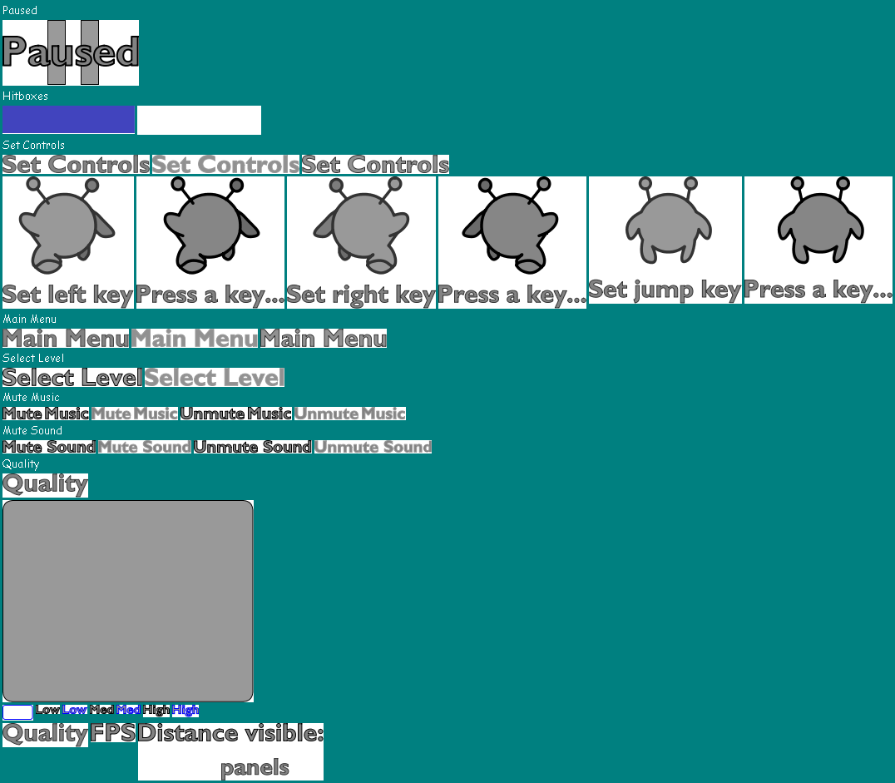Click the small Quality section heading
This screenshot has width=895, height=783.
21,463
